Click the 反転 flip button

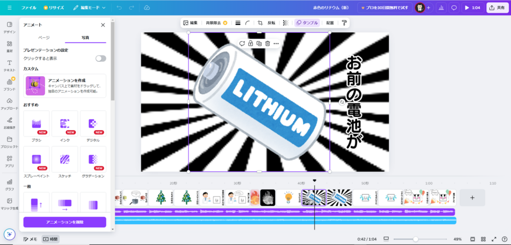point(272,23)
